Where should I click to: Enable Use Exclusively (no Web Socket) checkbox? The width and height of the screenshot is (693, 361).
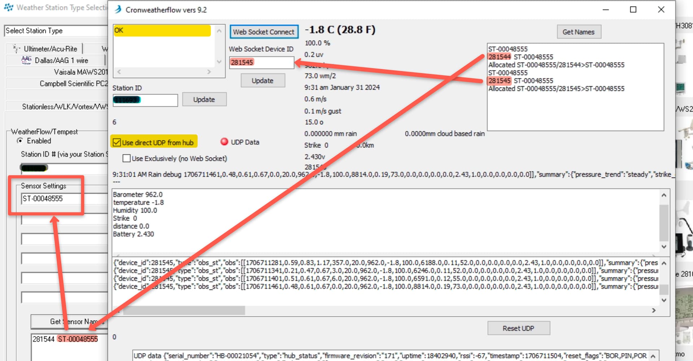tap(127, 158)
